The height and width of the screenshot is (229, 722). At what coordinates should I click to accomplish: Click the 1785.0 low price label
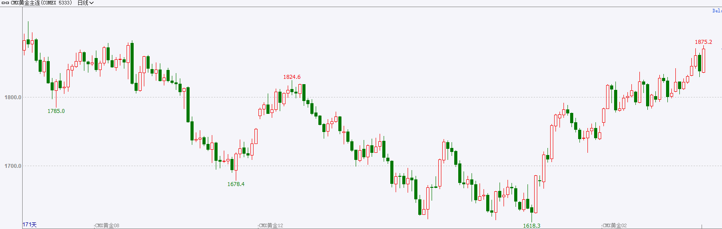(x=56, y=111)
